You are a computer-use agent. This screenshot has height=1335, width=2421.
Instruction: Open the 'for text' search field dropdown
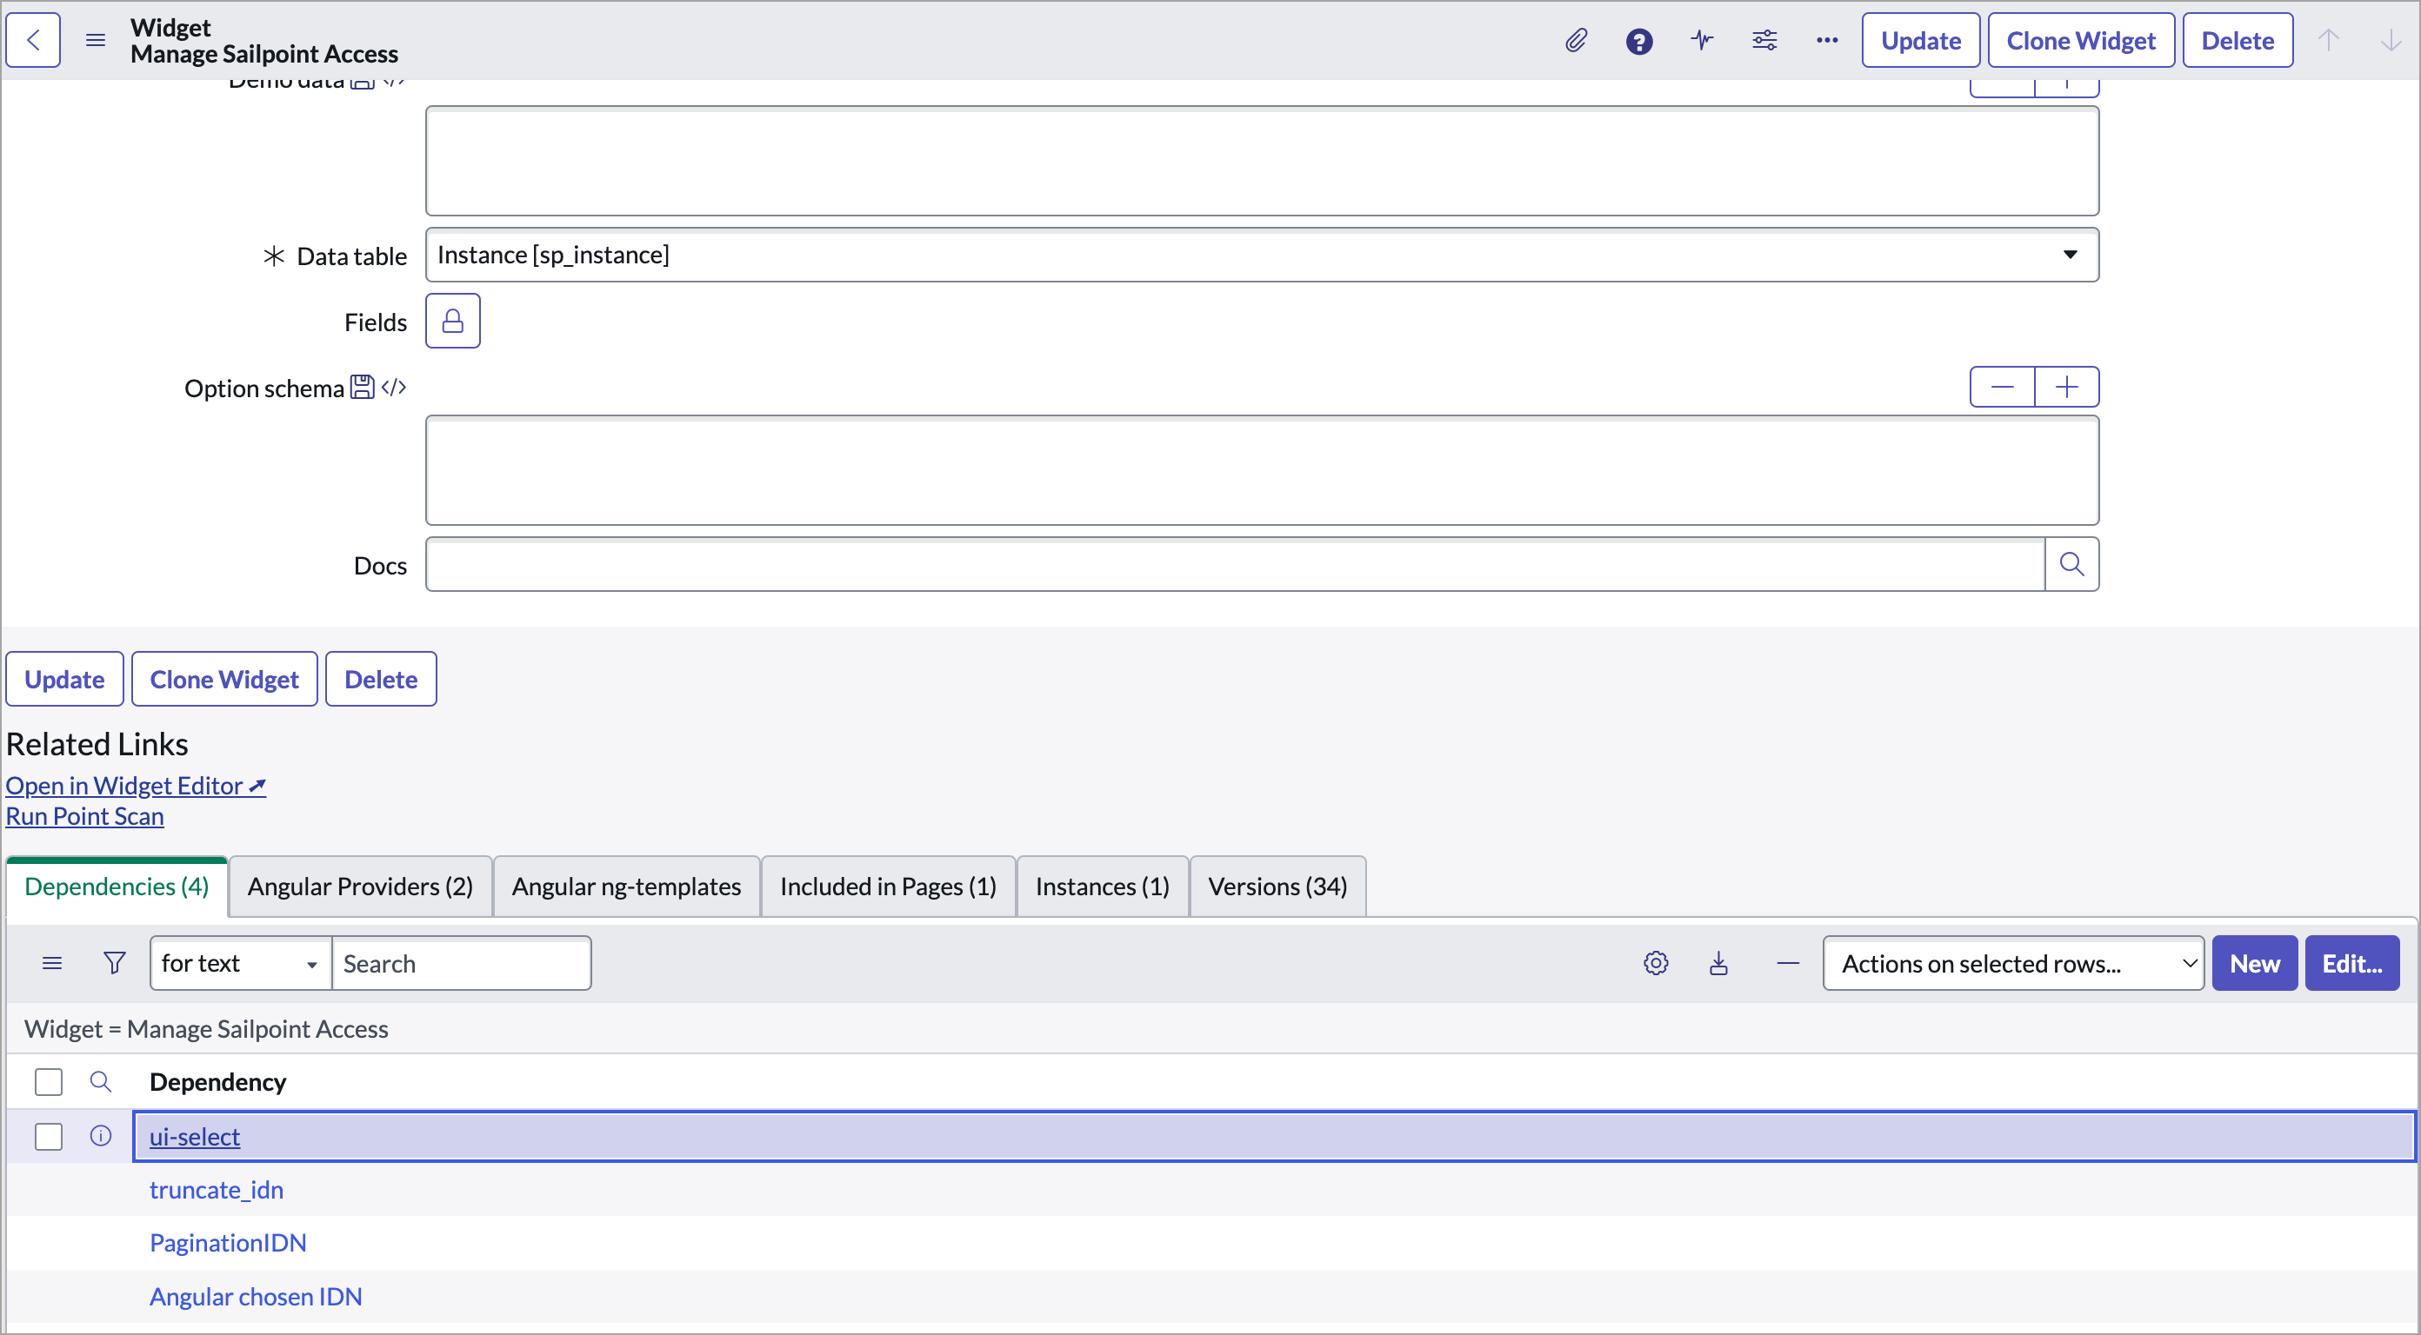(x=241, y=963)
